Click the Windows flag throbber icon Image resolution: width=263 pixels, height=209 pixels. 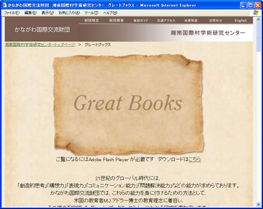(256, 13)
